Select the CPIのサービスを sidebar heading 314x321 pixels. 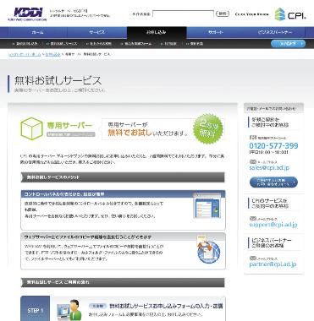click(269, 204)
